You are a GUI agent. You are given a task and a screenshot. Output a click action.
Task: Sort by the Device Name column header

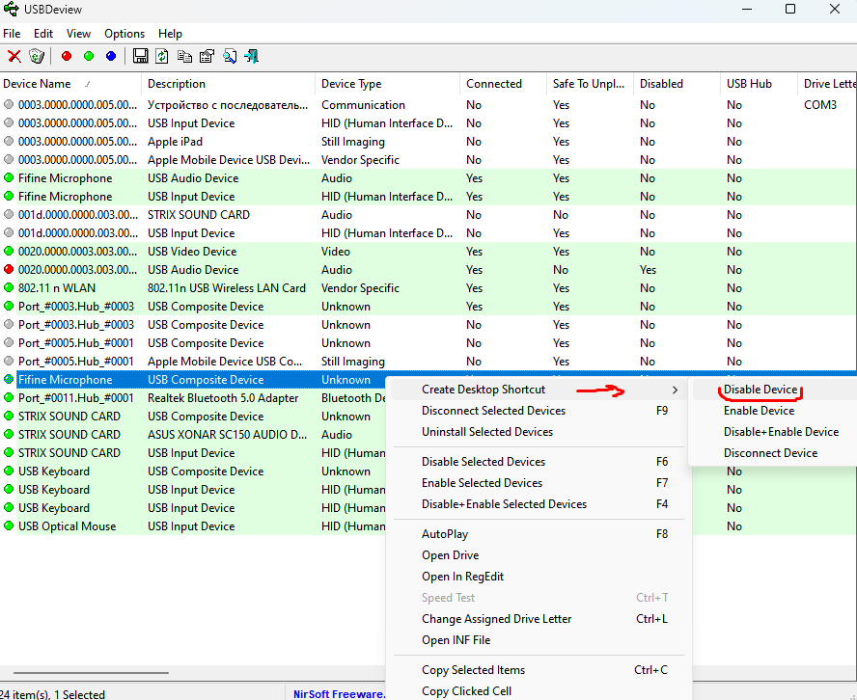point(69,84)
